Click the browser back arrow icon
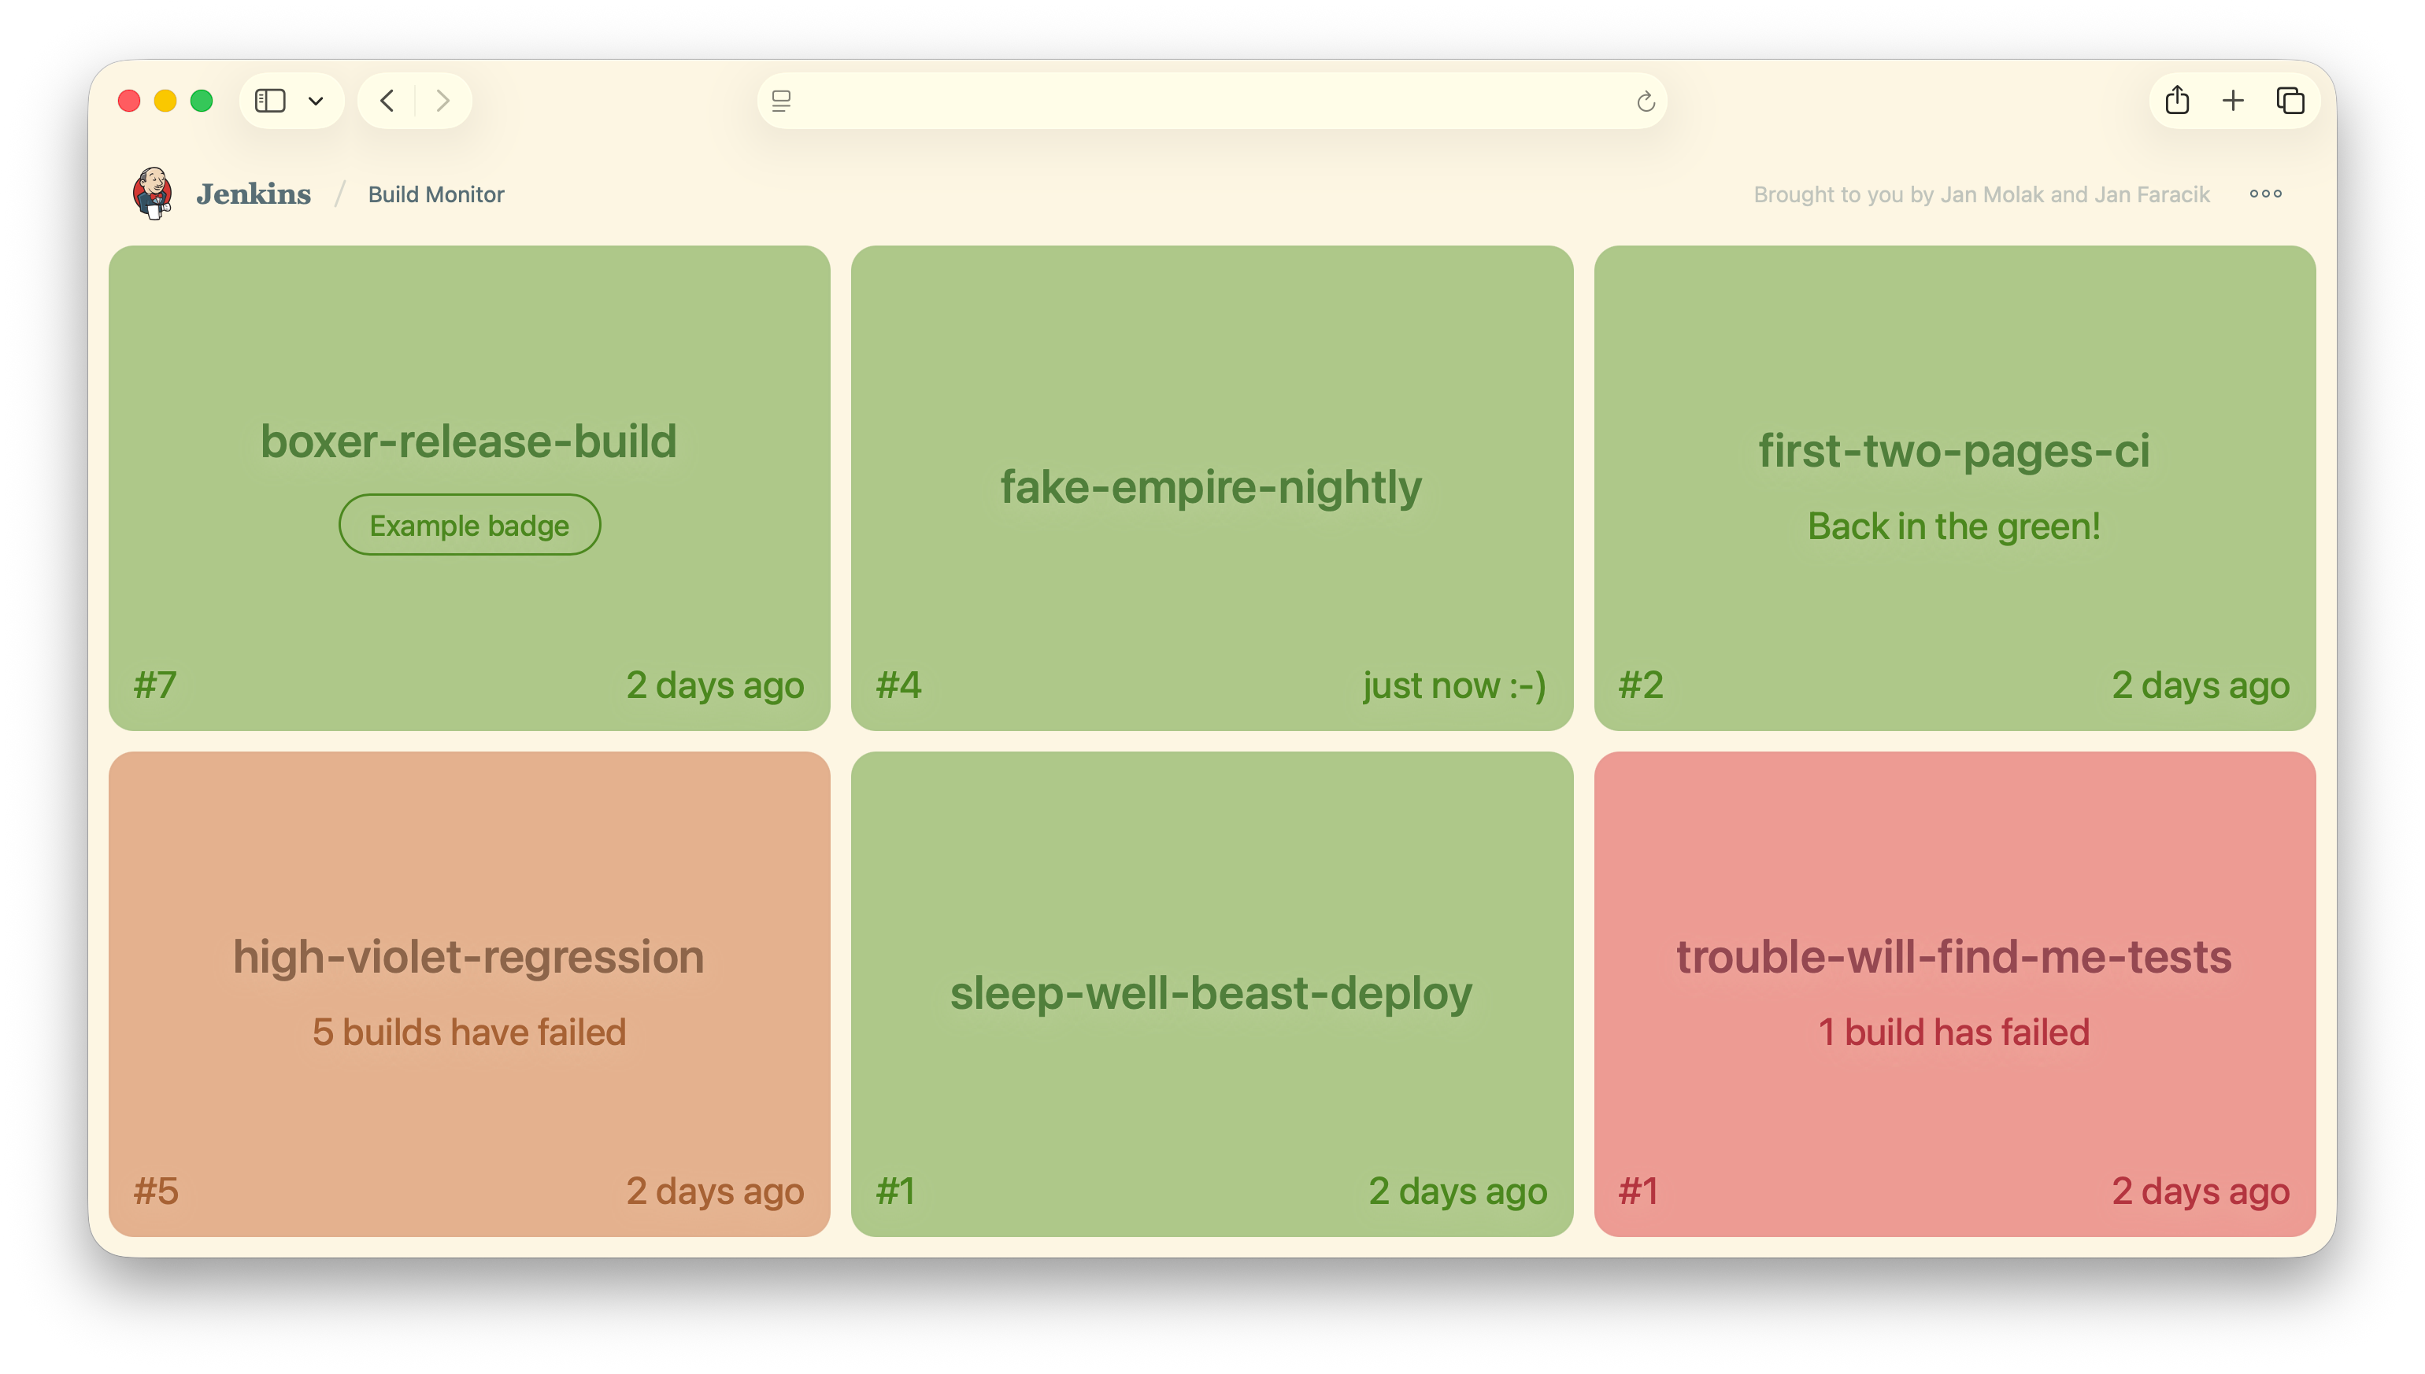Viewport: 2425px width, 1374px height. 386,100
